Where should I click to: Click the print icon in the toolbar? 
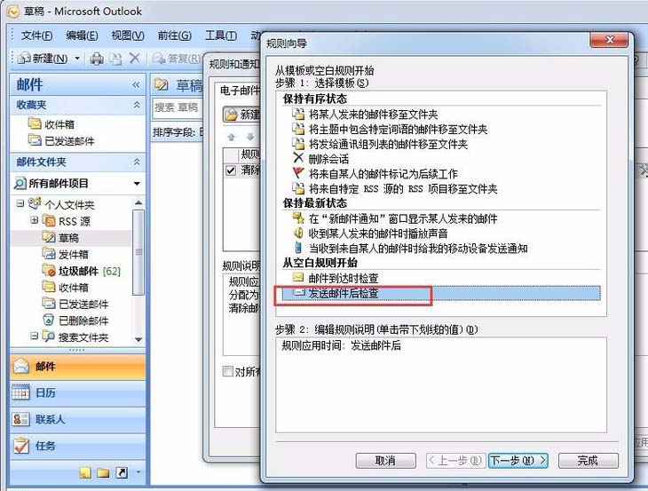coord(96,59)
